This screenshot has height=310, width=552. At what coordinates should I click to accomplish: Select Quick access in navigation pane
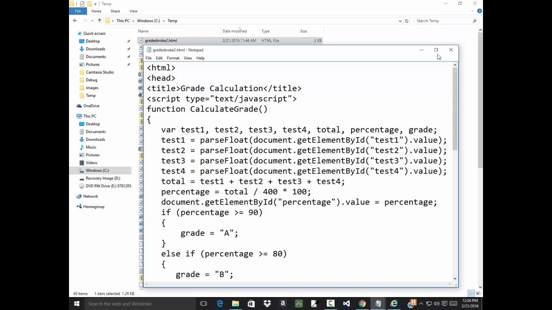click(x=94, y=33)
